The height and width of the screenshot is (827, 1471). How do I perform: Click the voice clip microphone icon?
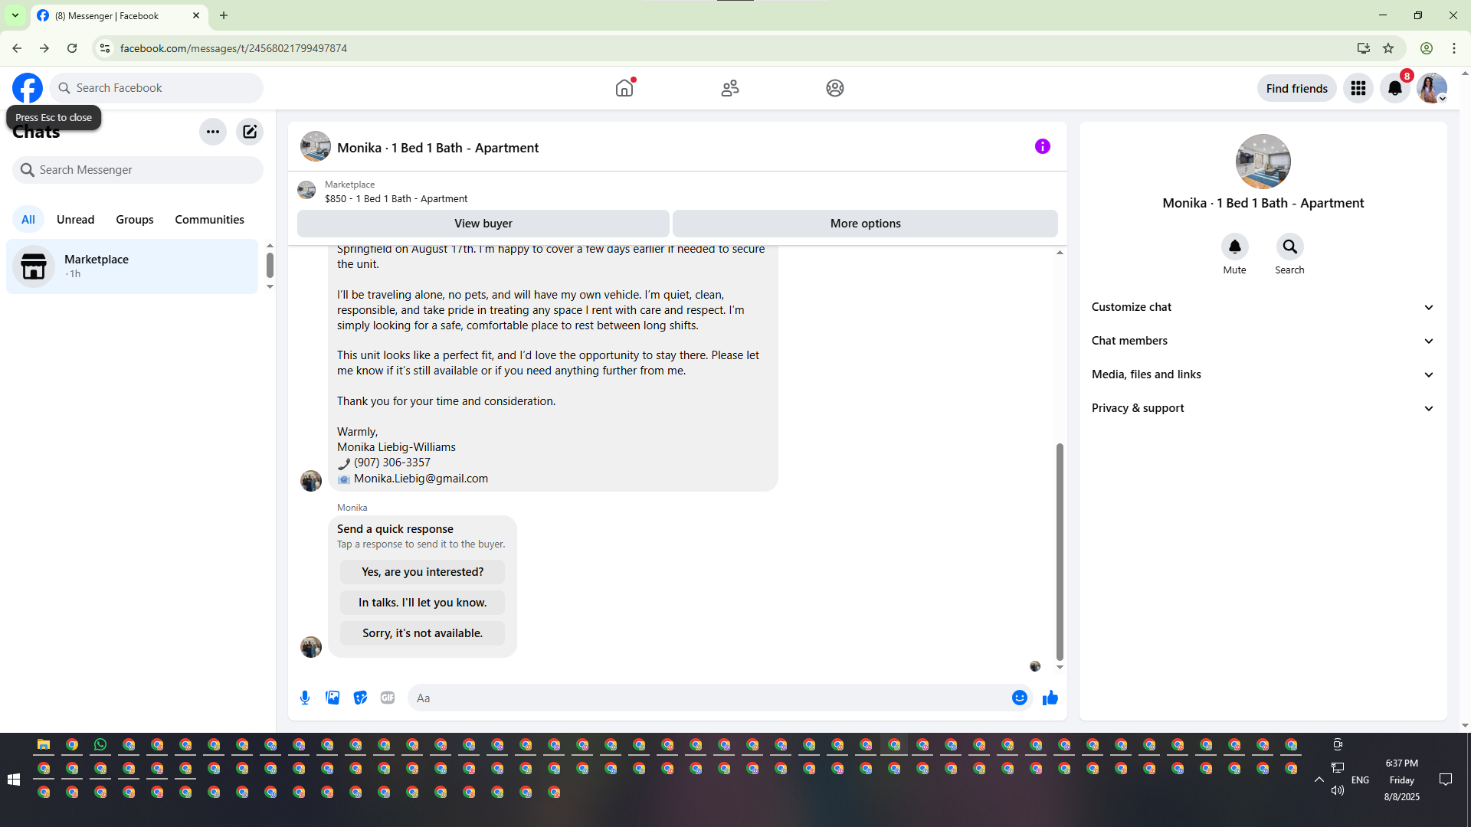tap(305, 698)
